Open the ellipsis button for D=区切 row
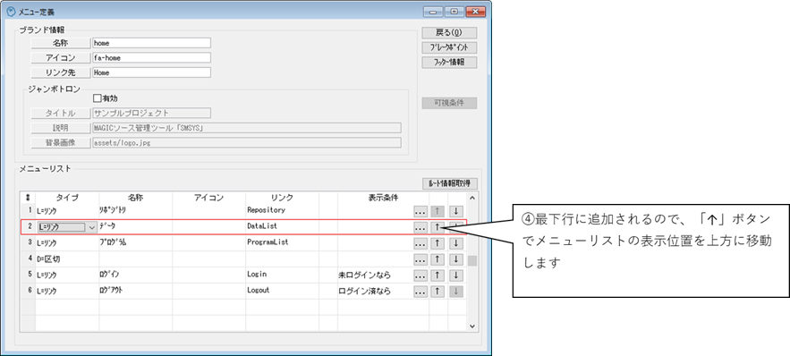The height and width of the screenshot is (356, 790). (x=420, y=259)
